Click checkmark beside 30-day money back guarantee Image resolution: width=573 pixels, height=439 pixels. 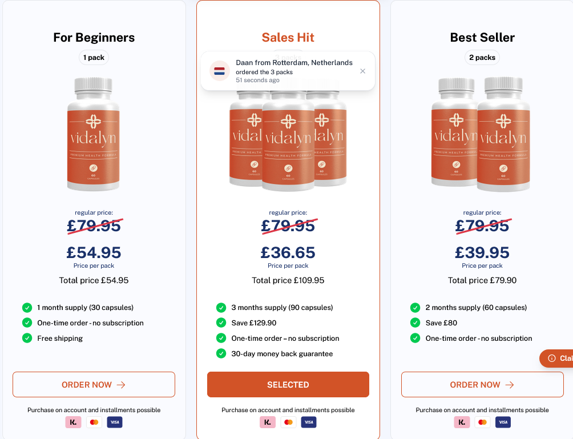pos(221,353)
